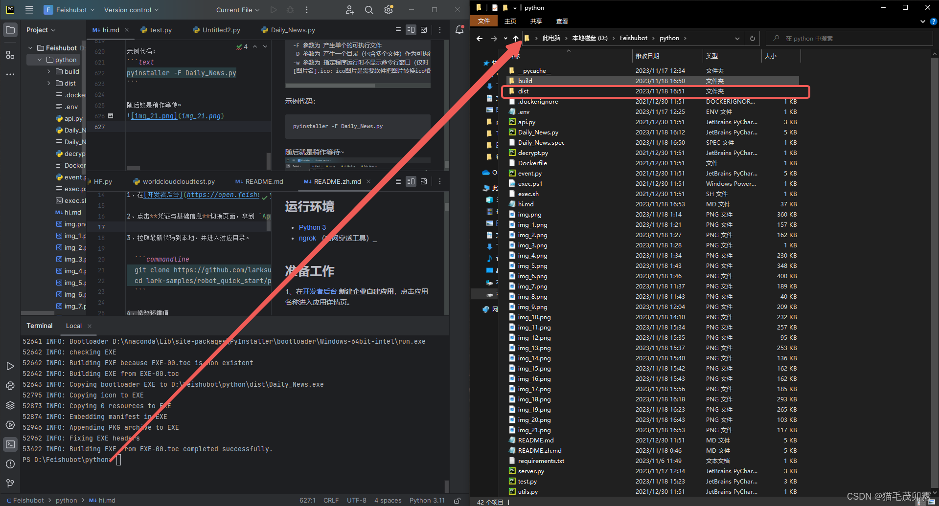The image size is (939, 506).
Task: Close the hi.md editor tab
Action: [127, 30]
